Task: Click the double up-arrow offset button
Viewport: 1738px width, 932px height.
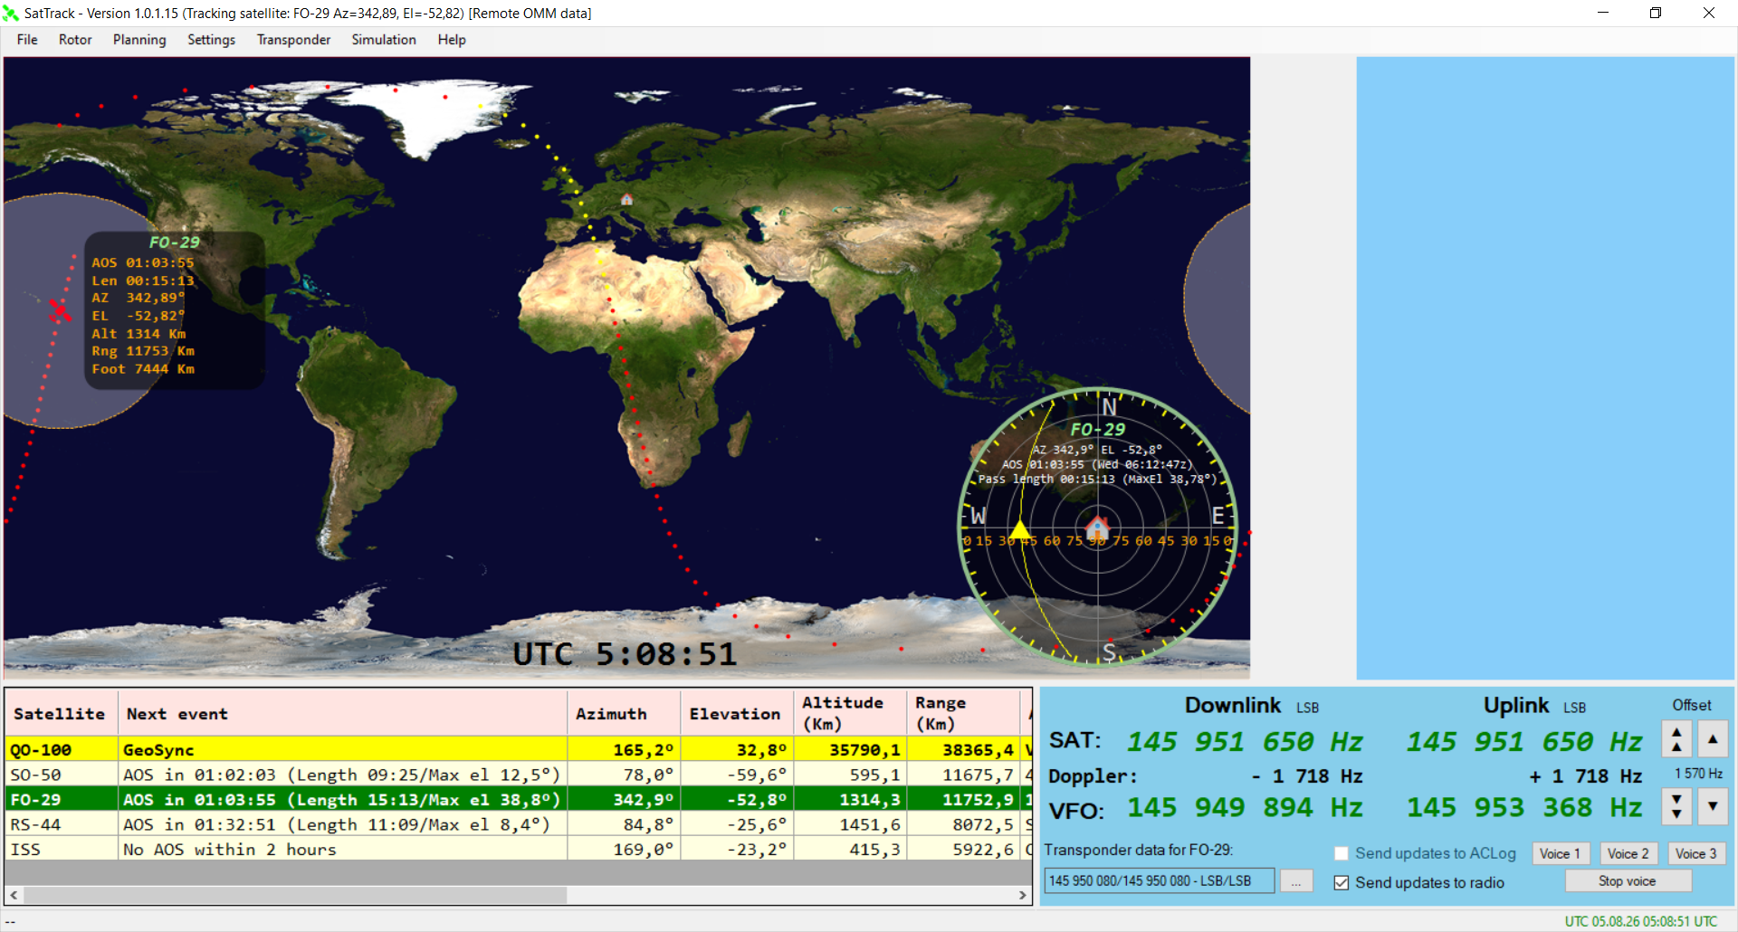Action: (1676, 739)
